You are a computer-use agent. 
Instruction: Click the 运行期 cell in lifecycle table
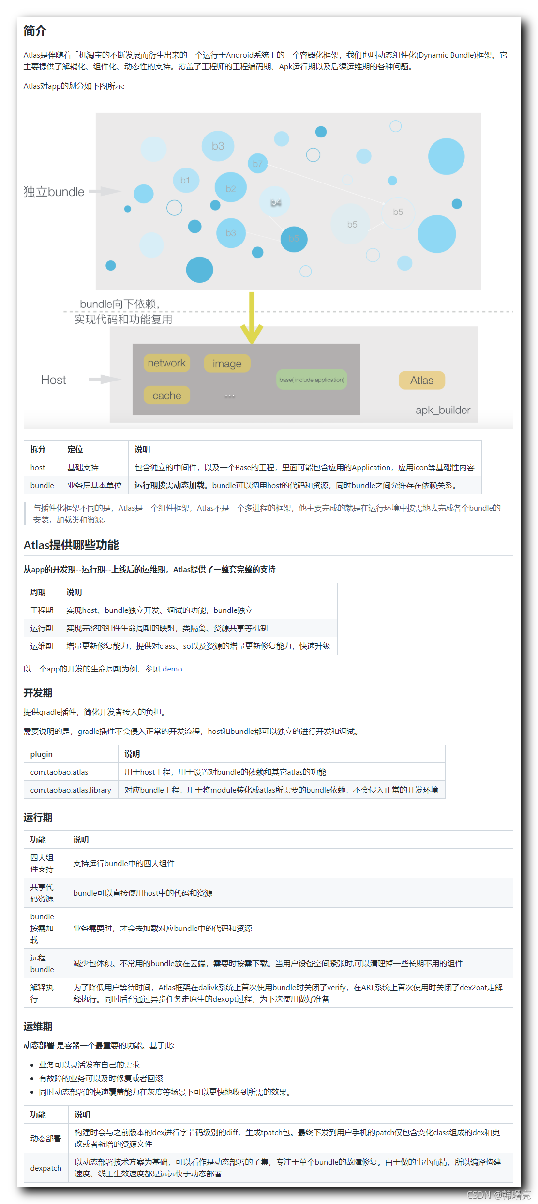point(42,628)
